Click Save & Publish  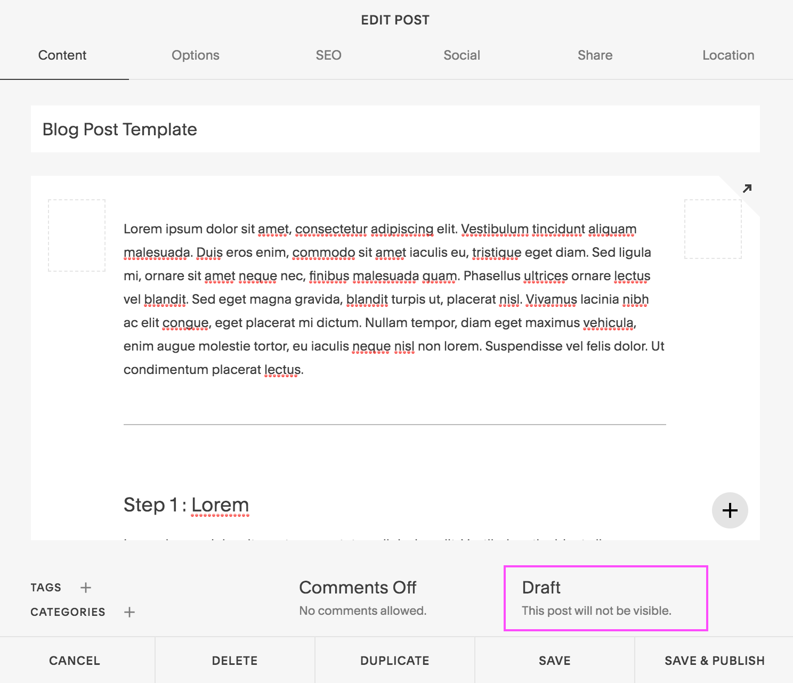(x=714, y=660)
